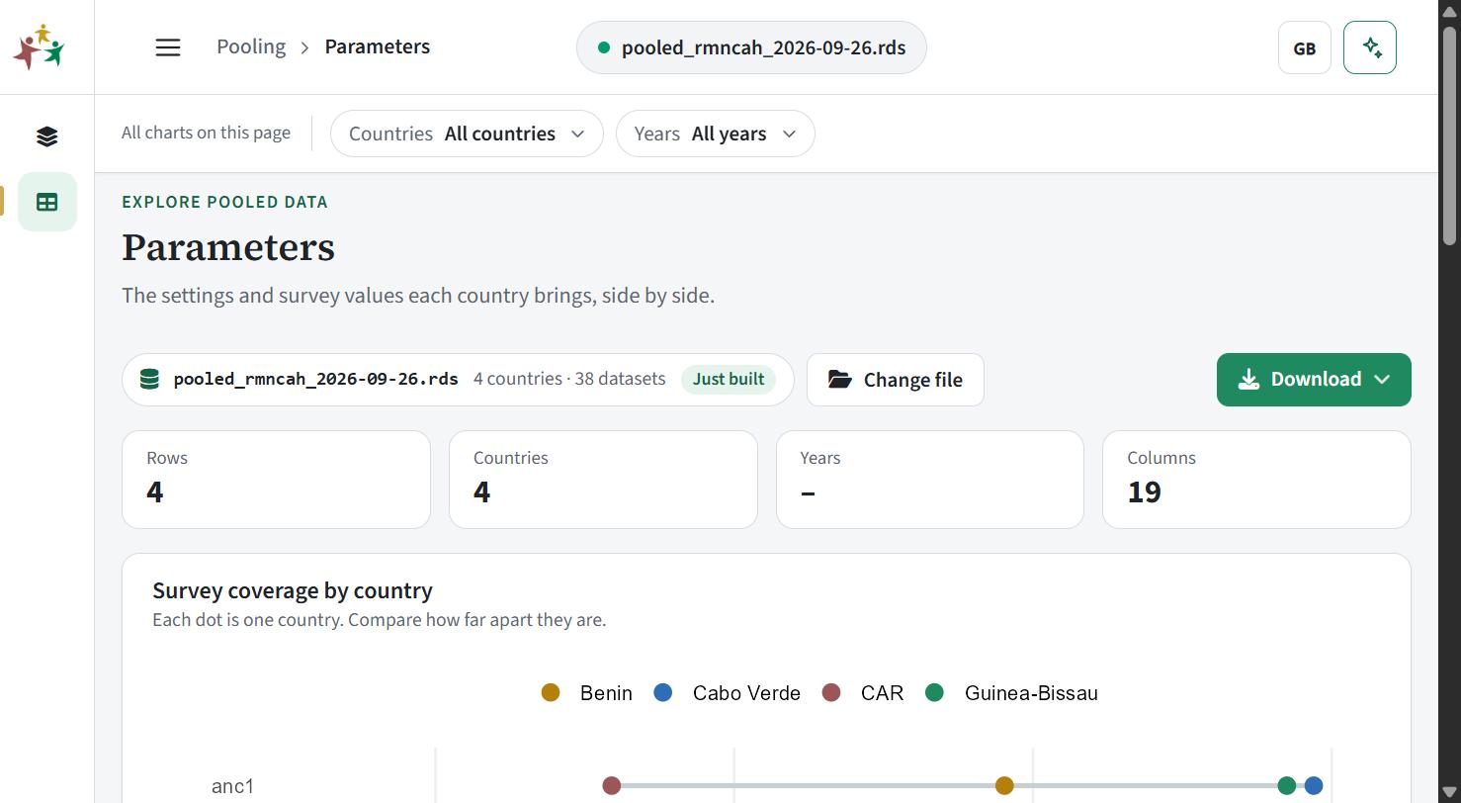Click the pooled_rmncah file status pill
Image resolution: width=1461 pixels, height=803 pixels.
[x=751, y=47]
